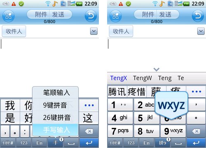Viewport: 206px width, 148px height.
Task: Tap the 8 tuv key
Action: 147,131
